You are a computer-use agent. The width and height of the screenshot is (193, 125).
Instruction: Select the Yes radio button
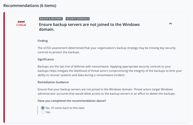coord(43,112)
